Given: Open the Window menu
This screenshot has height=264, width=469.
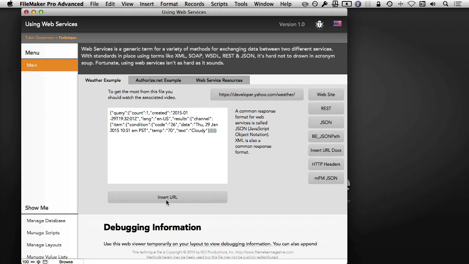Looking at the screenshot, I should click(264, 4).
